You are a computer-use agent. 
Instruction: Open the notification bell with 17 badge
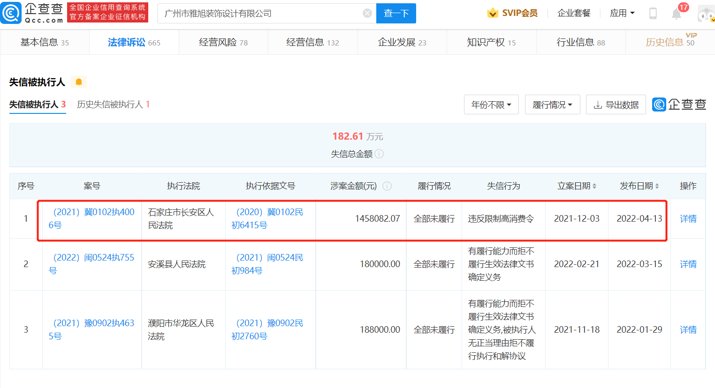pos(677,13)
